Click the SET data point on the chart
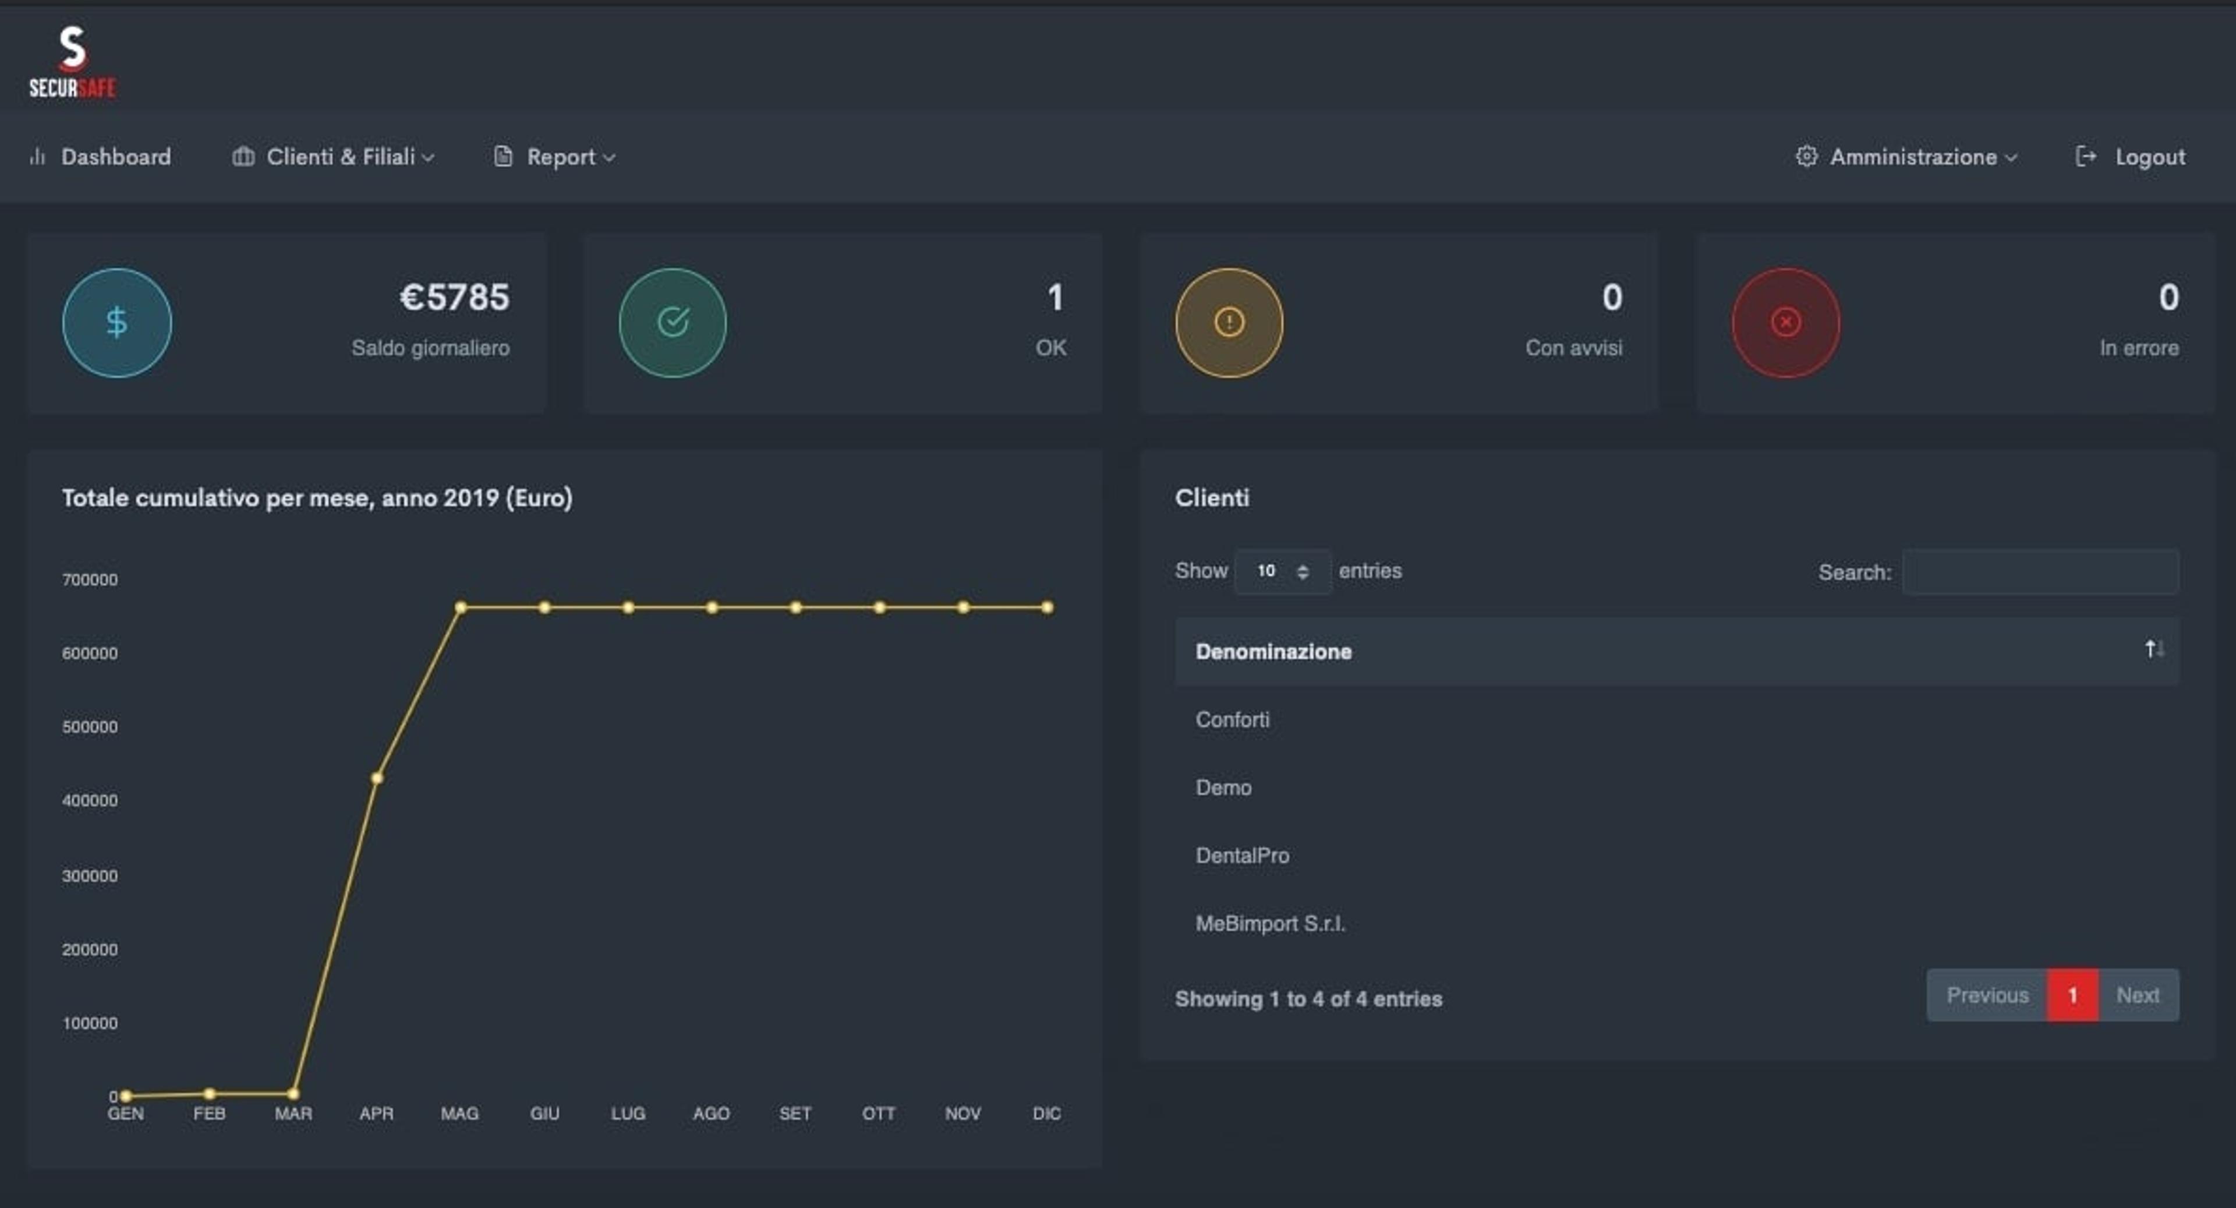2236x1208 pixels. [x=795, y=607]
